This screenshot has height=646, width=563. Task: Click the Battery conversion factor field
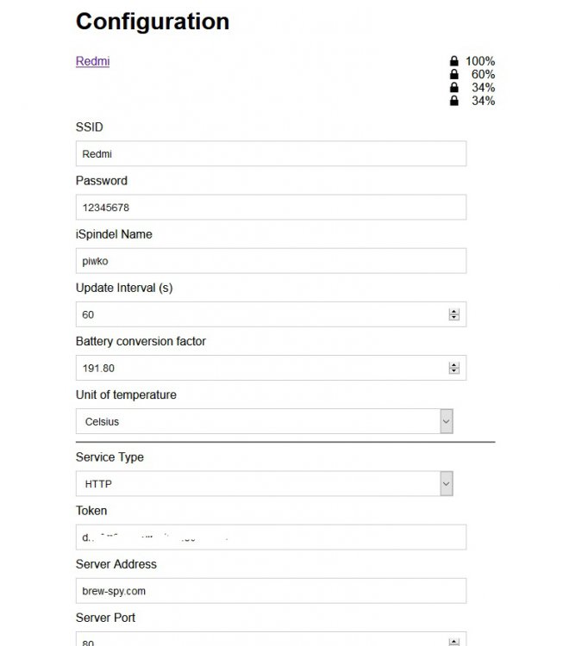259,368
